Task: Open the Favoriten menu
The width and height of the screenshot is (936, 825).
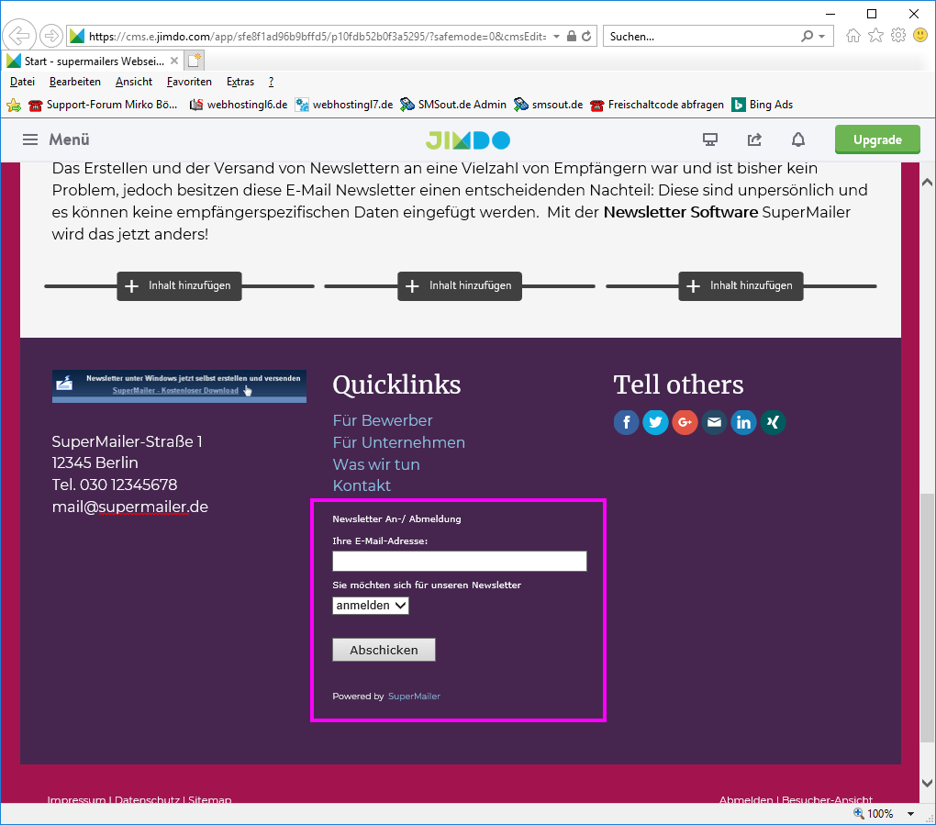Action: 189,82
